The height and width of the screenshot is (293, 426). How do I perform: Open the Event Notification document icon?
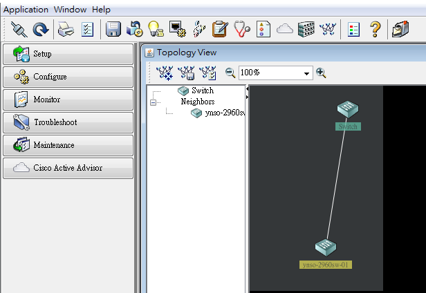(x=263, y=29)
